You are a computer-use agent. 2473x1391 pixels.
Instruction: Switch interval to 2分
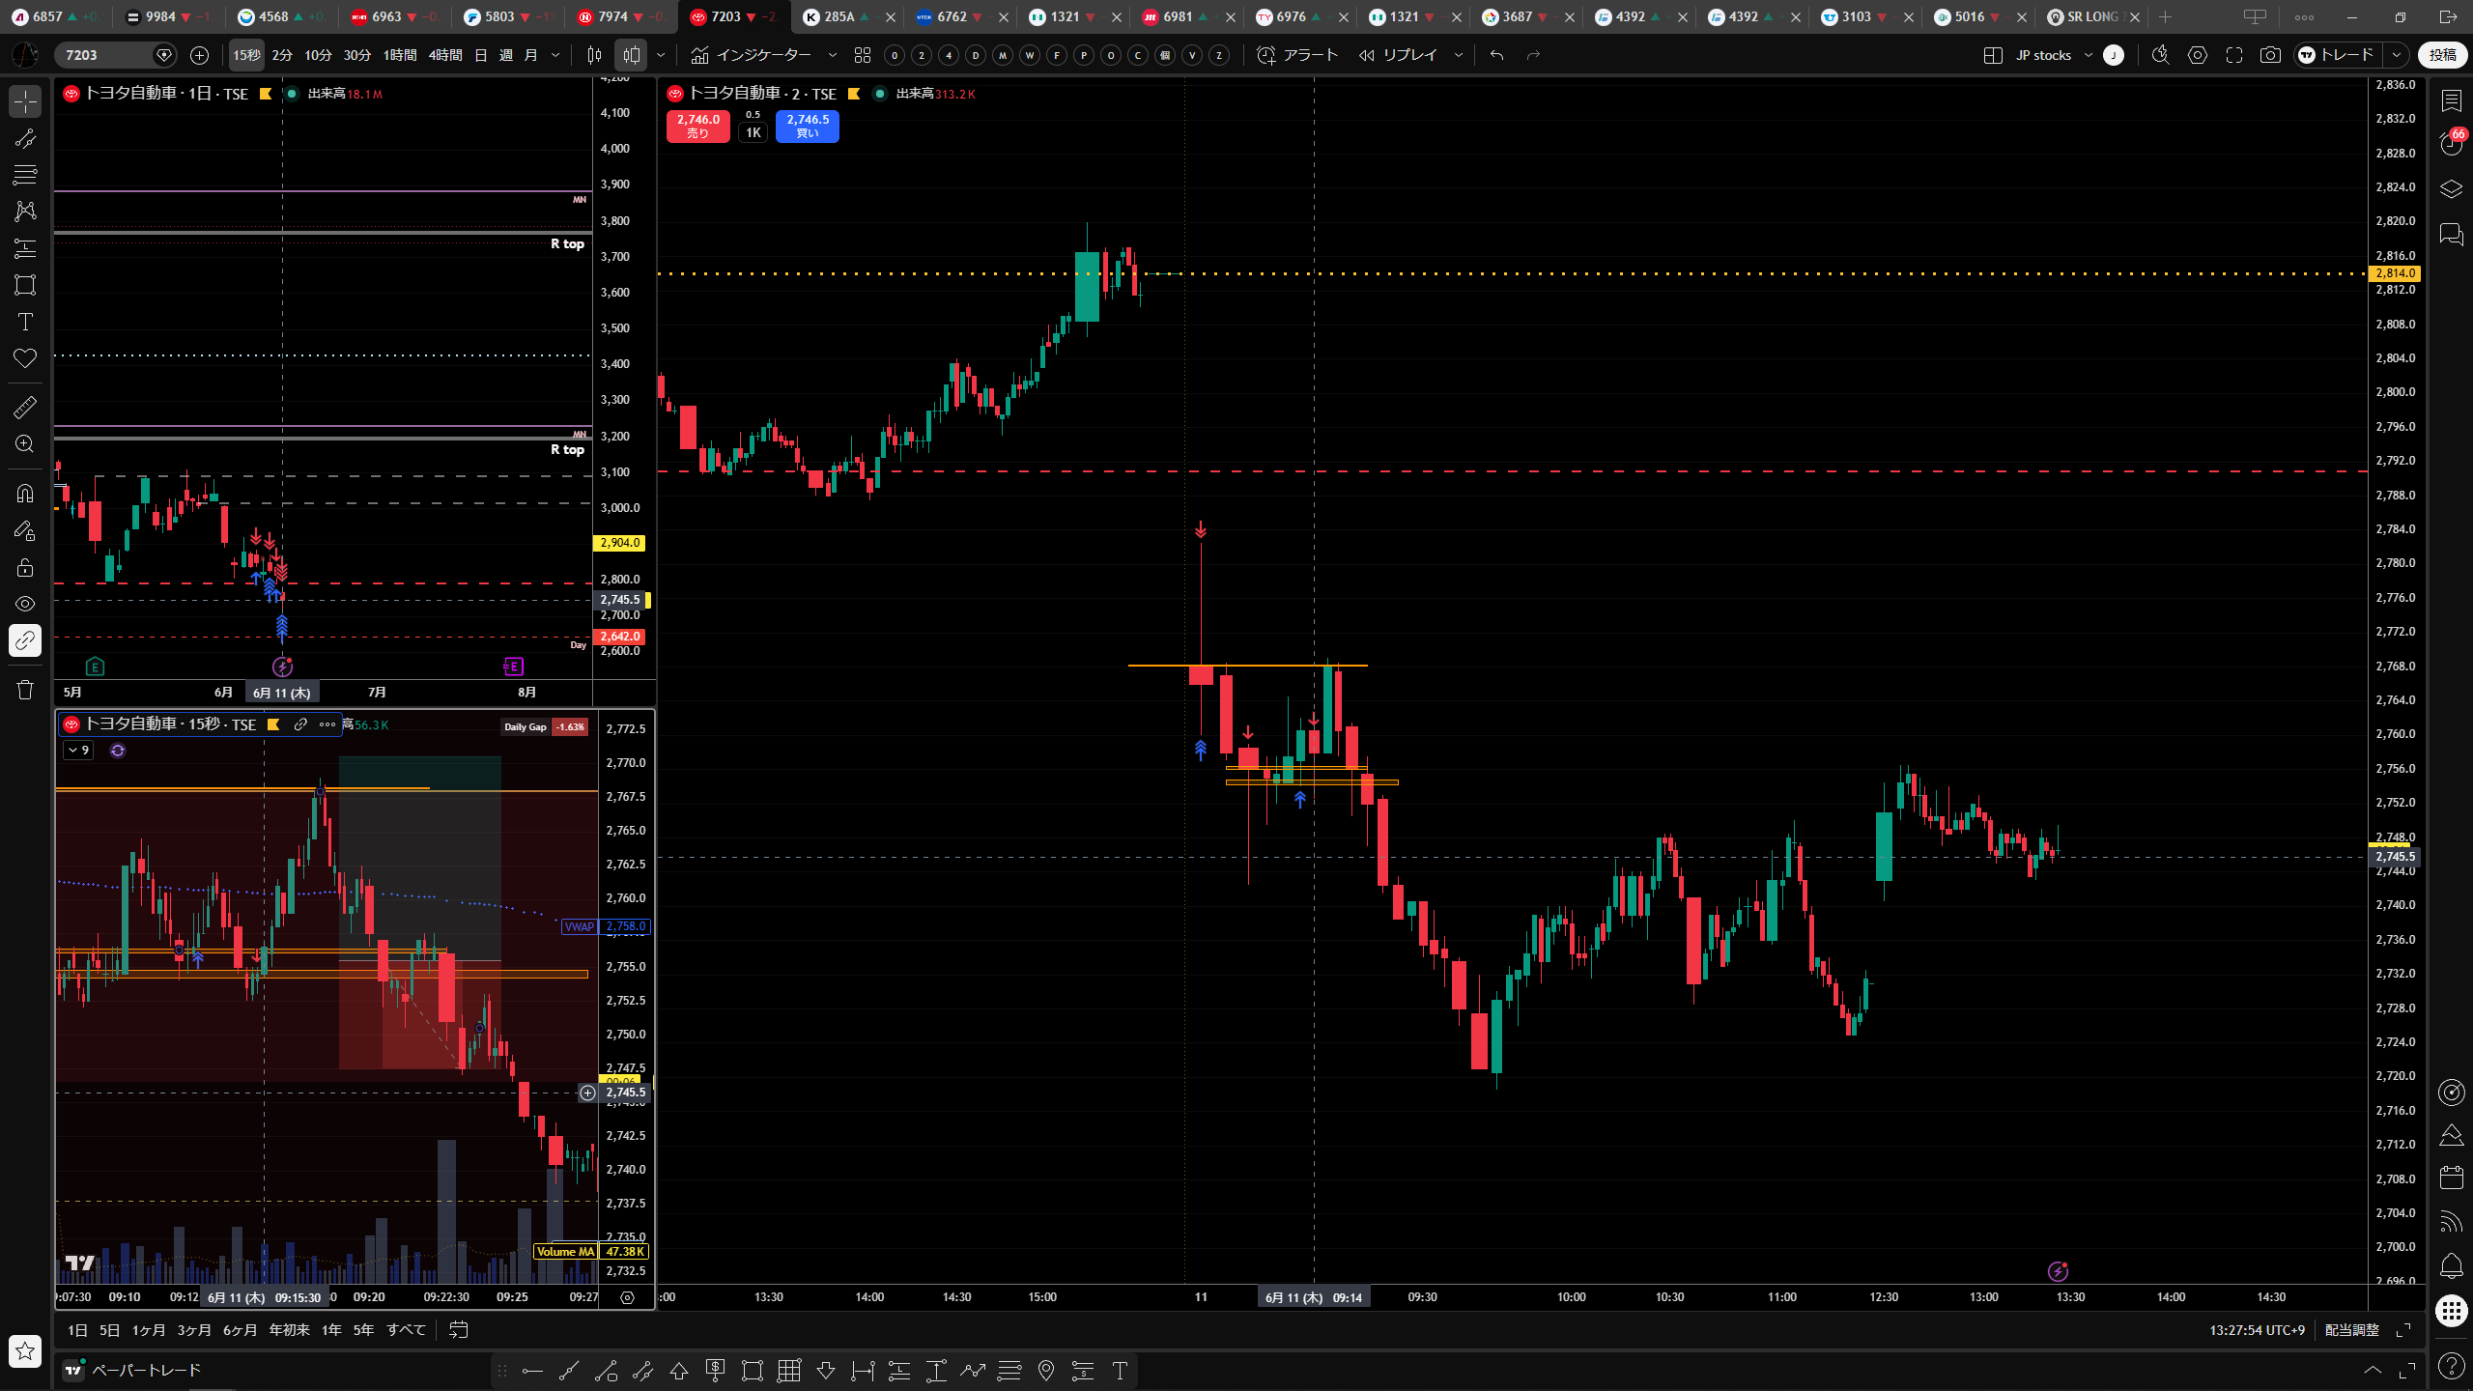tap(282, 55)
